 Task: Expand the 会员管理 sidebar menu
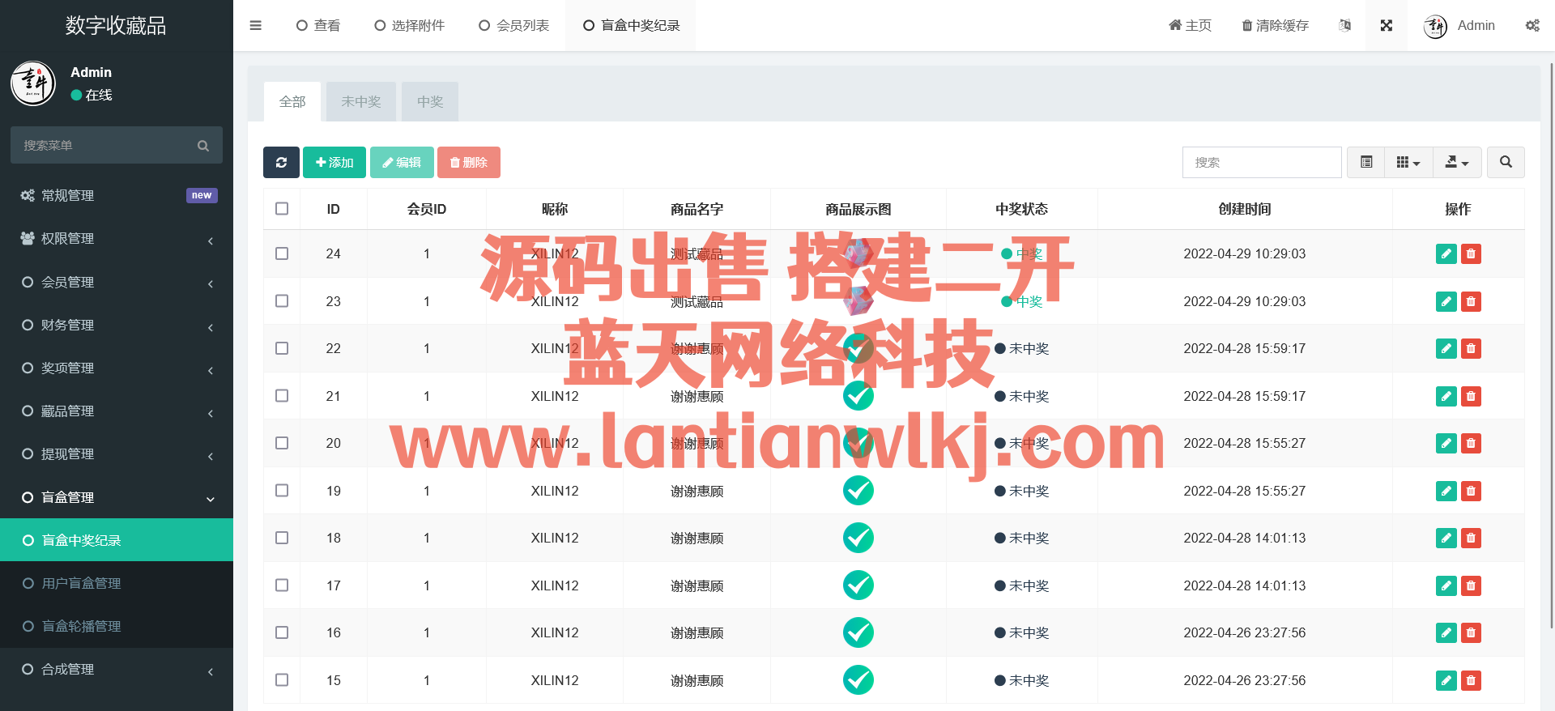117,282
